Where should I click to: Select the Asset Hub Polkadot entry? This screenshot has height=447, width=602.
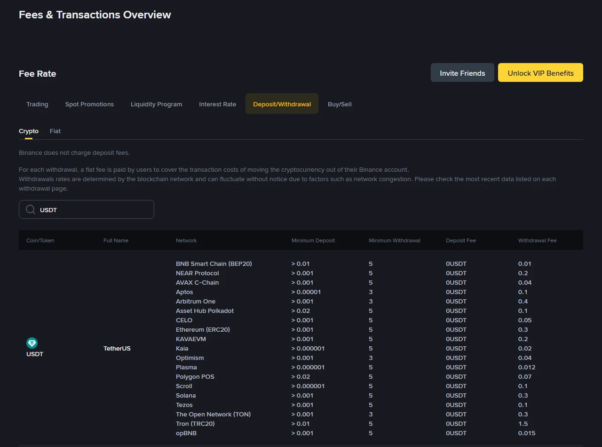pos(205,311)
